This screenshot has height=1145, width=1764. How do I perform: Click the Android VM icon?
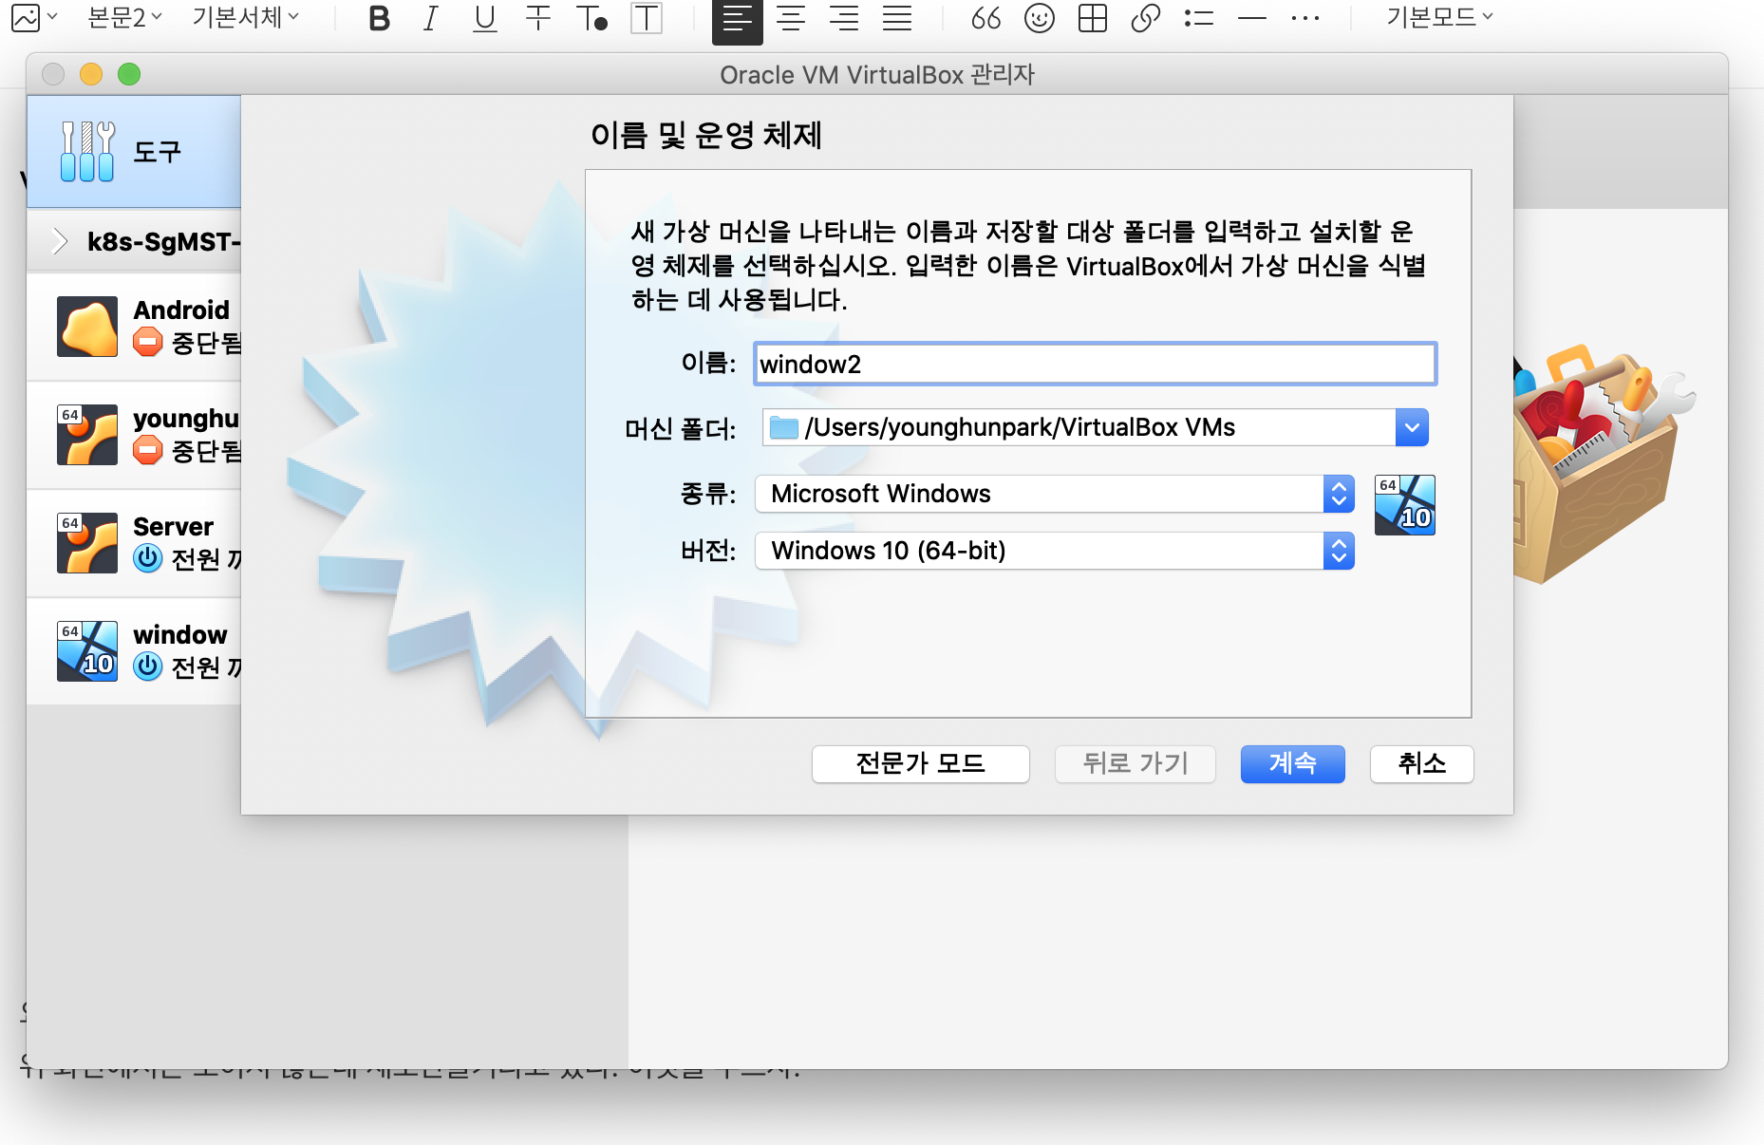(87, 327)
